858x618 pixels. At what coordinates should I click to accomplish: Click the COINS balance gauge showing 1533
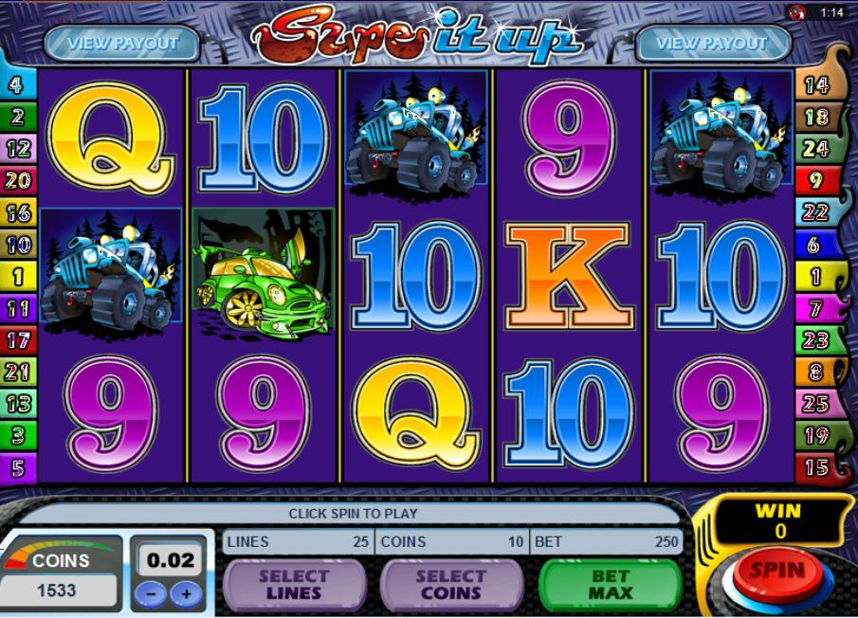pos(60,573)
